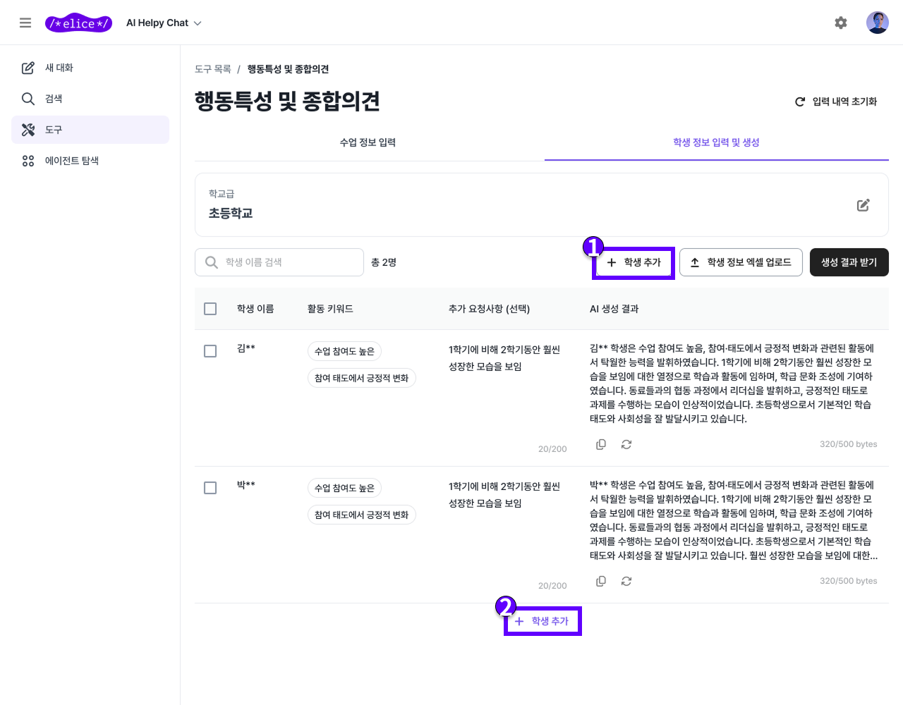
Task: Open the AI Helpy Chat dropdown
Action: click(x=164, y=22)
